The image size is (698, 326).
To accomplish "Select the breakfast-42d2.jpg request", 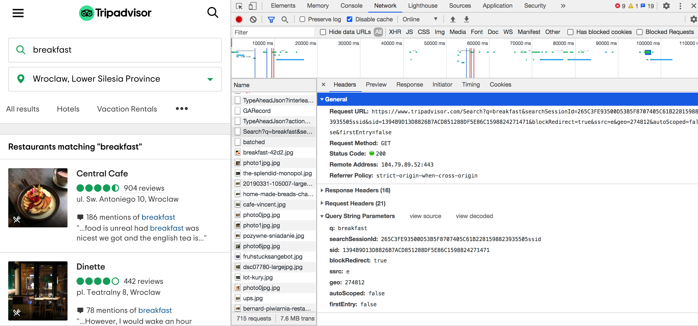I will 268,152.
